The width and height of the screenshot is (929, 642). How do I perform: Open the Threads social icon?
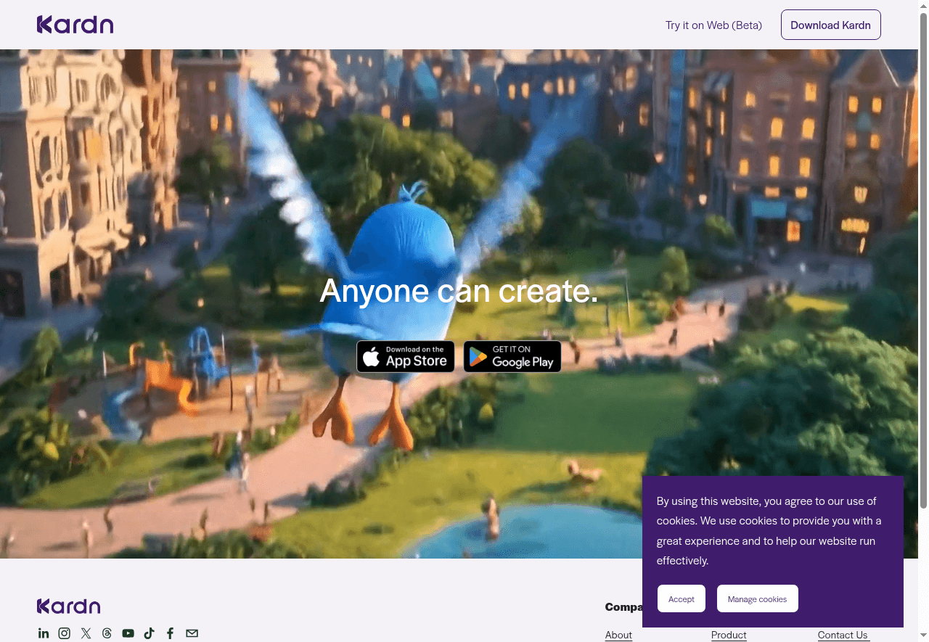click(x=107, y=633)
